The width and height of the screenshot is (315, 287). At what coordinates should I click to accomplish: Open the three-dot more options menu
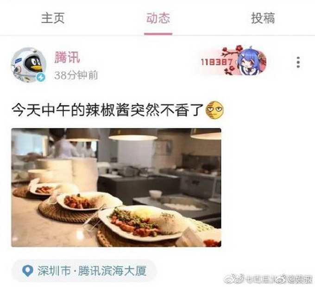tap(298, 62)
